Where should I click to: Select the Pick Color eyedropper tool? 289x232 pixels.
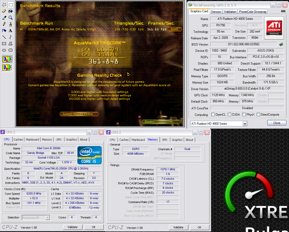pos(4,18)
